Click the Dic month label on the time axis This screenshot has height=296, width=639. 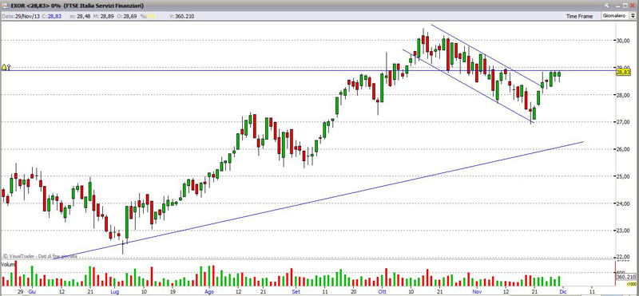(x=563, y=292)
